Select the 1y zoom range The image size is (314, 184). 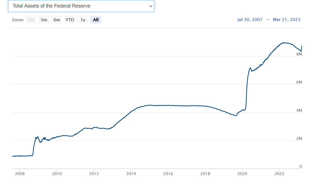83,20
